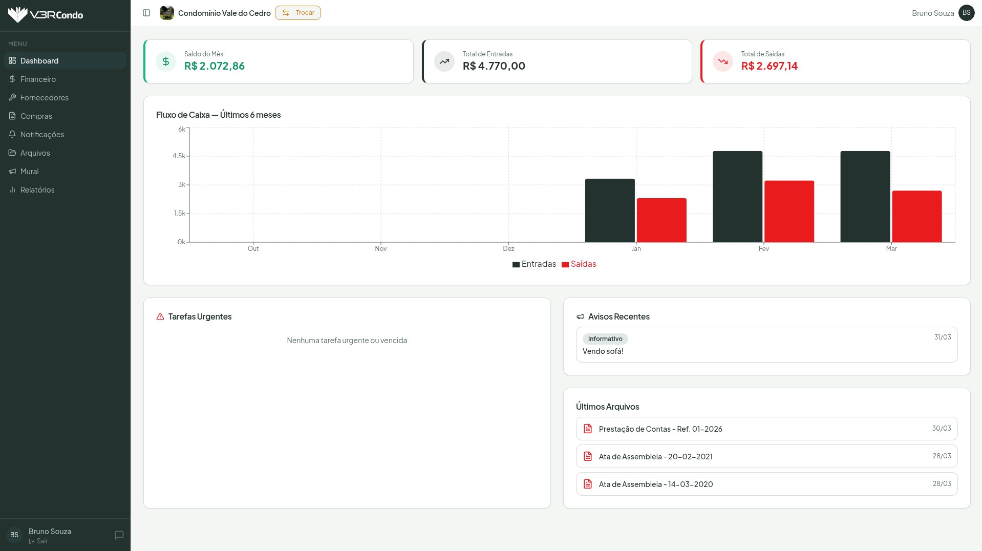Viewport: 982px width, 551px height.
Task: Click the PDF icon for Prestação de Contas
Action: [588, 429]
